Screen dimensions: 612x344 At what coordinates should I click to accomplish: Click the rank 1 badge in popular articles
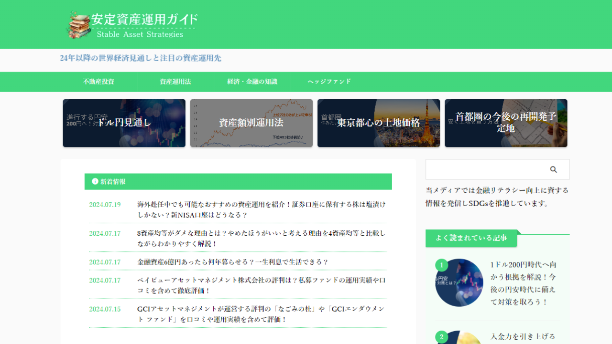click(442, 265)
